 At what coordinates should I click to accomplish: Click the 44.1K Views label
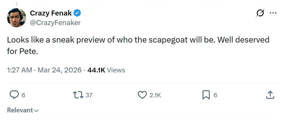(x=106, y=70)
